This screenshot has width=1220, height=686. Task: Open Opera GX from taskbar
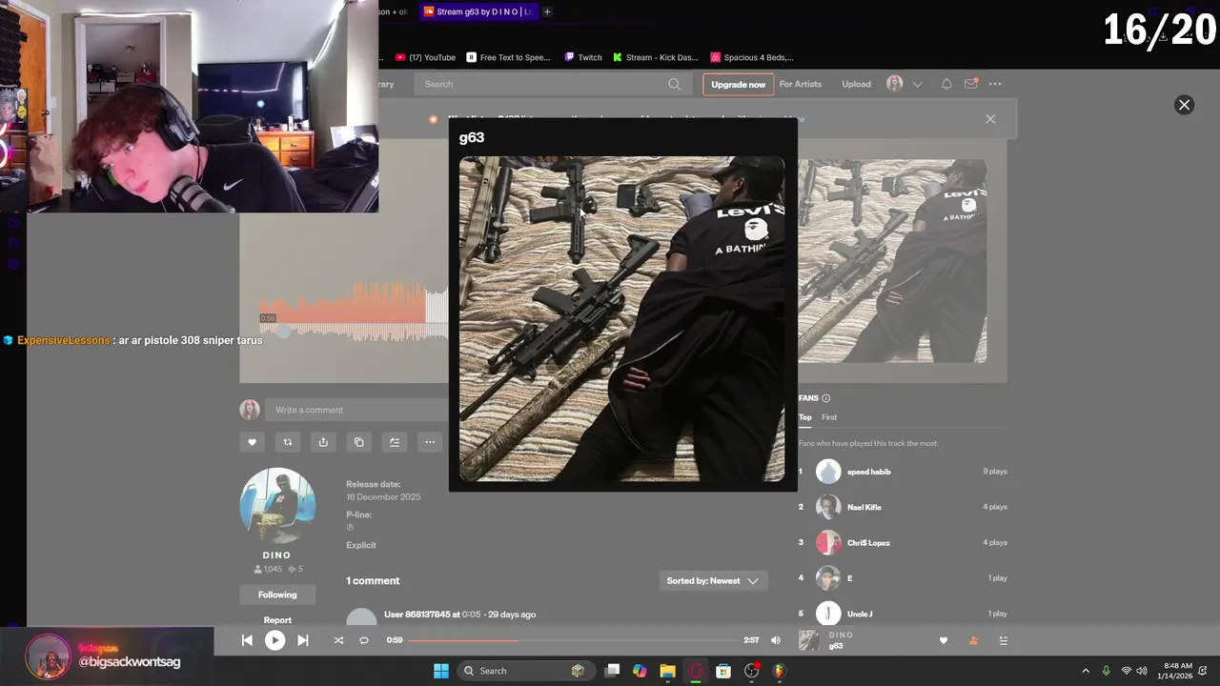click(696, 671)
